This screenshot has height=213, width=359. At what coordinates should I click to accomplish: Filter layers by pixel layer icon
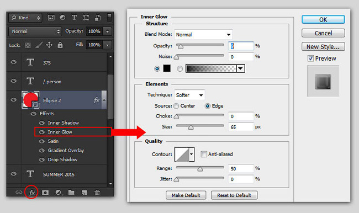click(51, 18)
